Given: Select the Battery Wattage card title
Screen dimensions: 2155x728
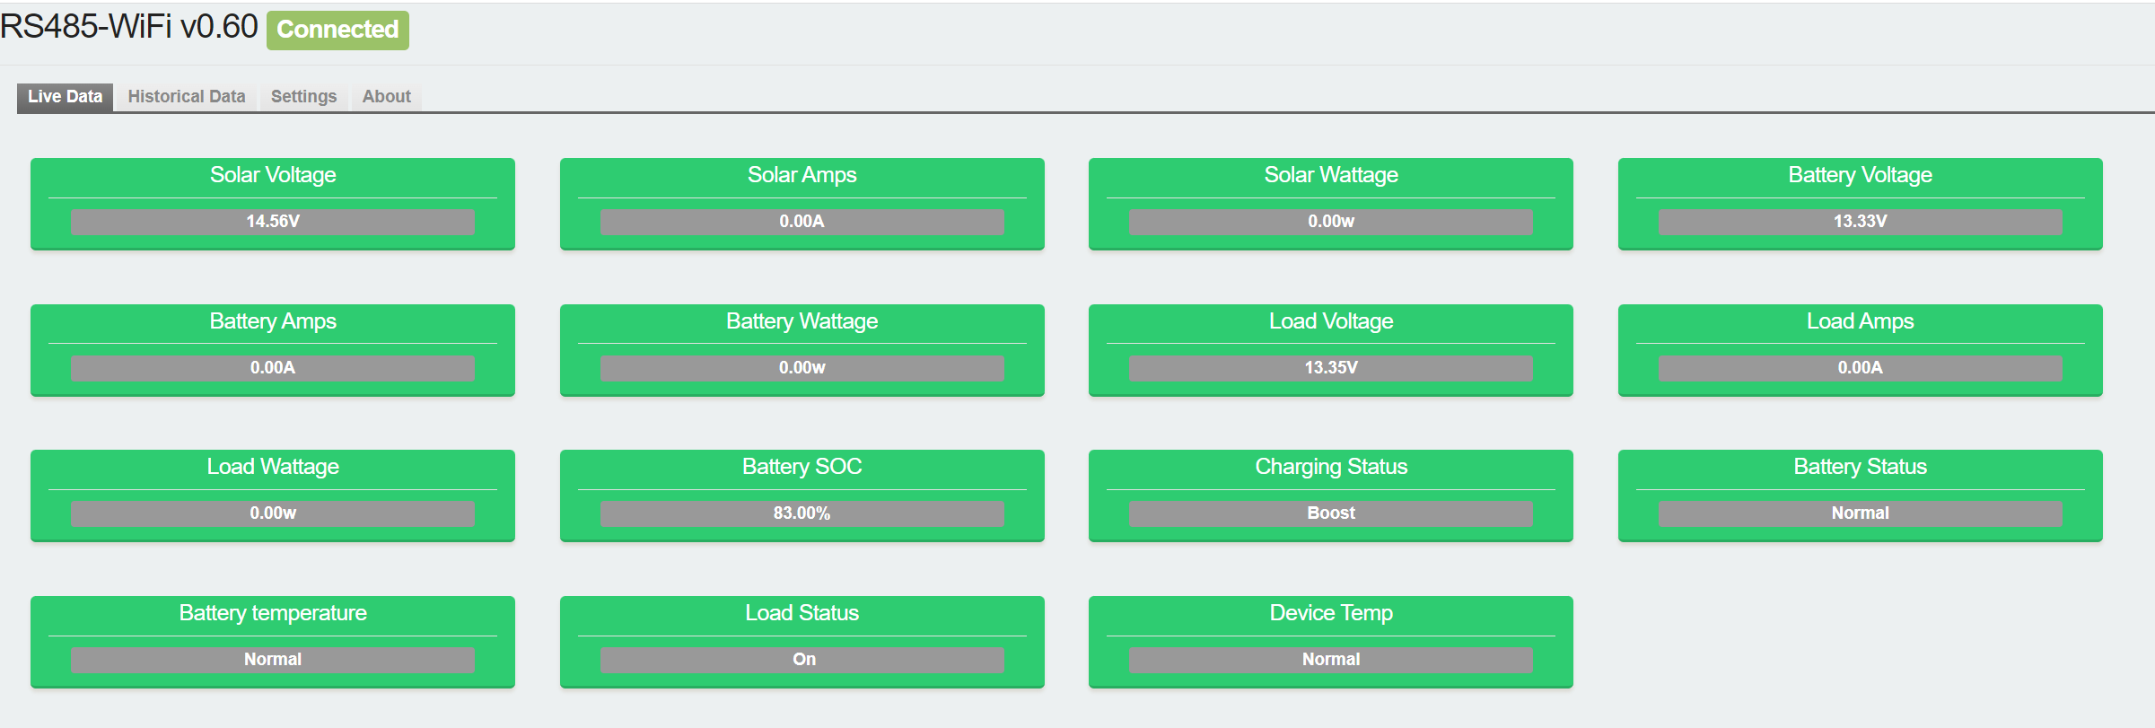Looking at the screenshot, I should (802, 321).
